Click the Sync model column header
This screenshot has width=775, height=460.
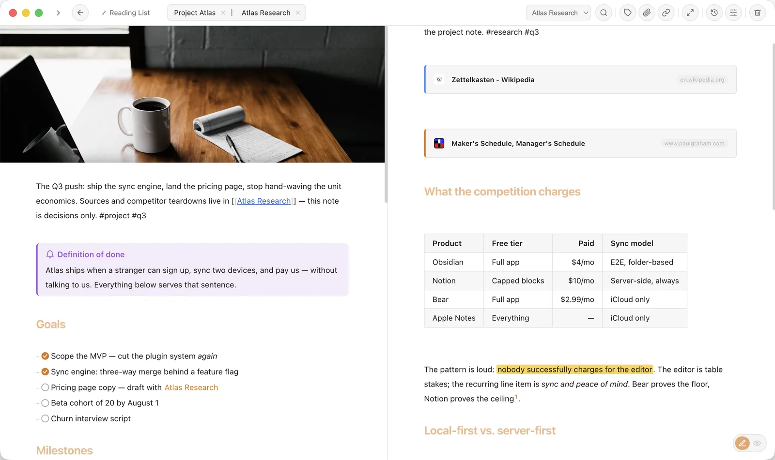[645, 243]
